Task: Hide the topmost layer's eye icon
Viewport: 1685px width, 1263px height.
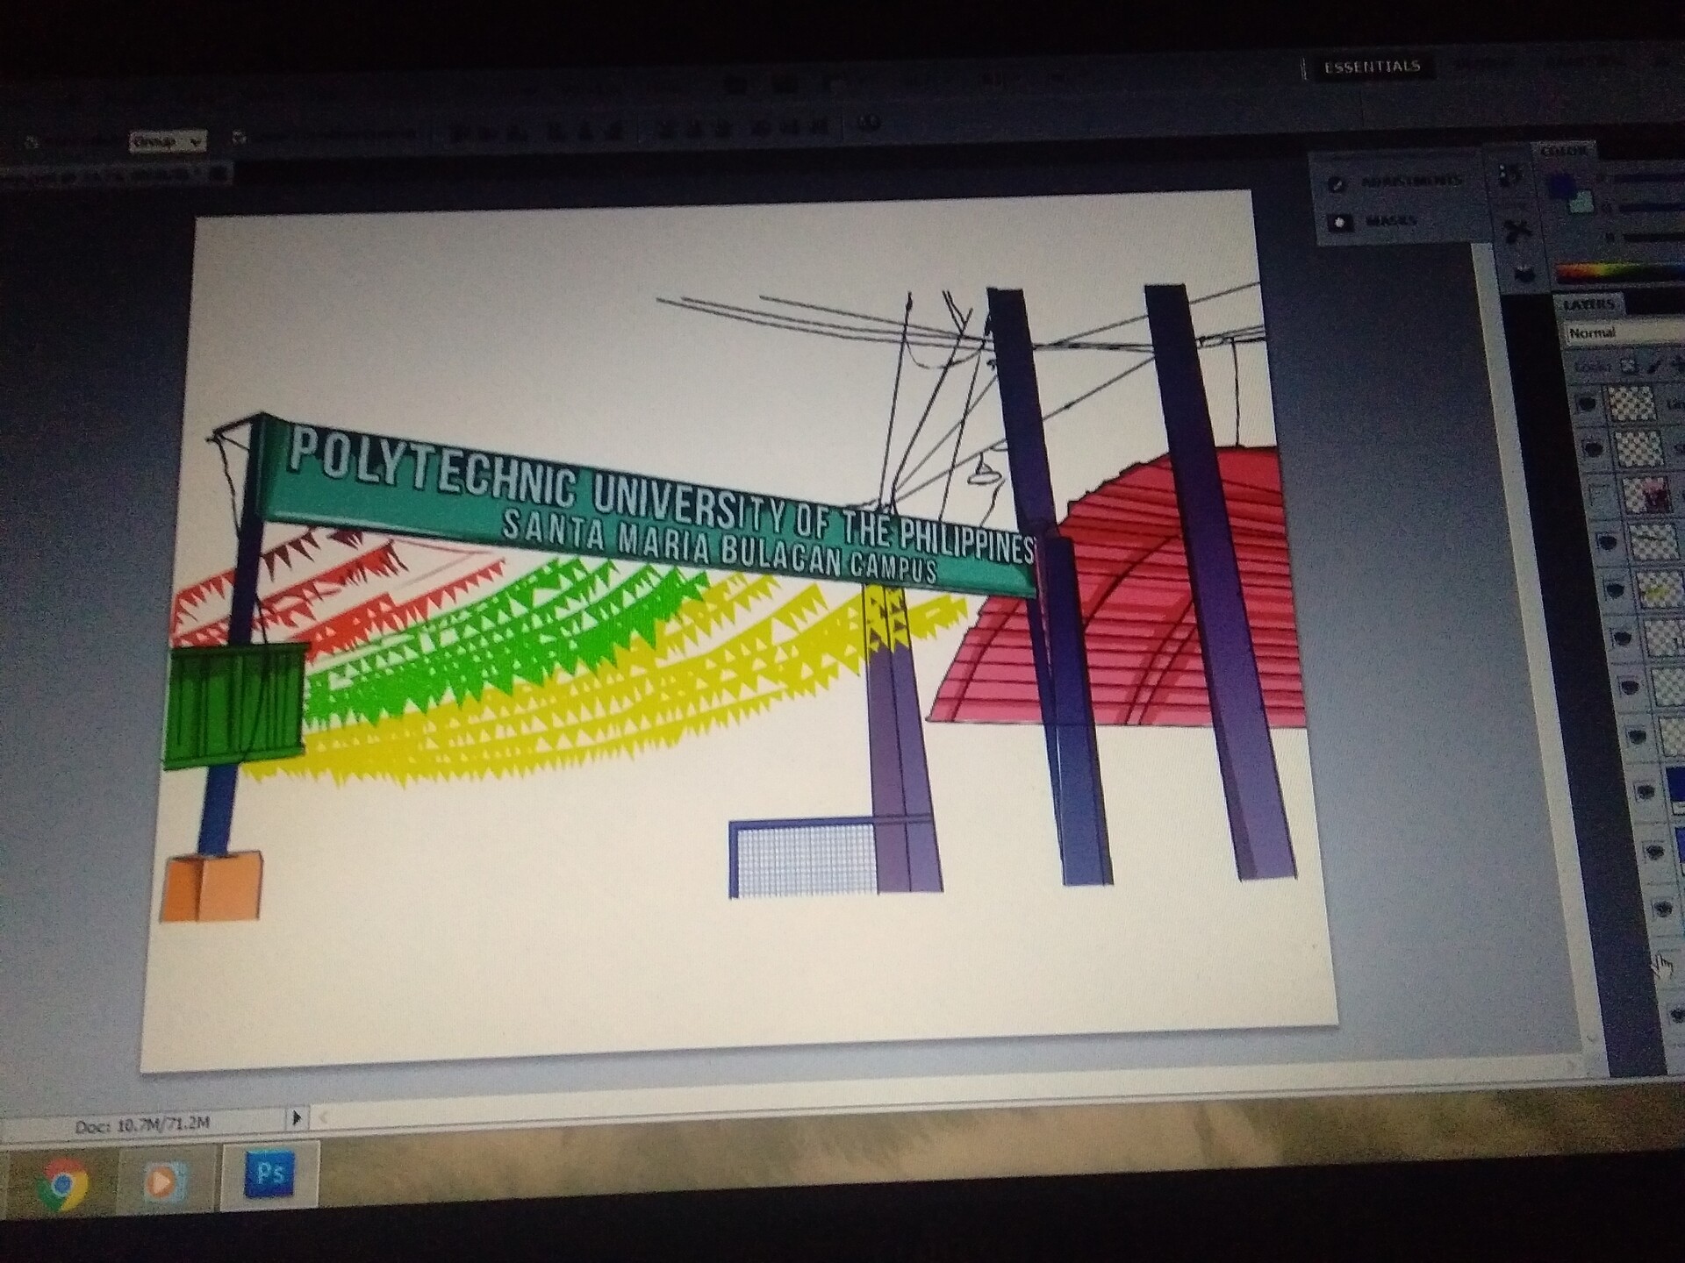Action: click(x=1586, y=404)
